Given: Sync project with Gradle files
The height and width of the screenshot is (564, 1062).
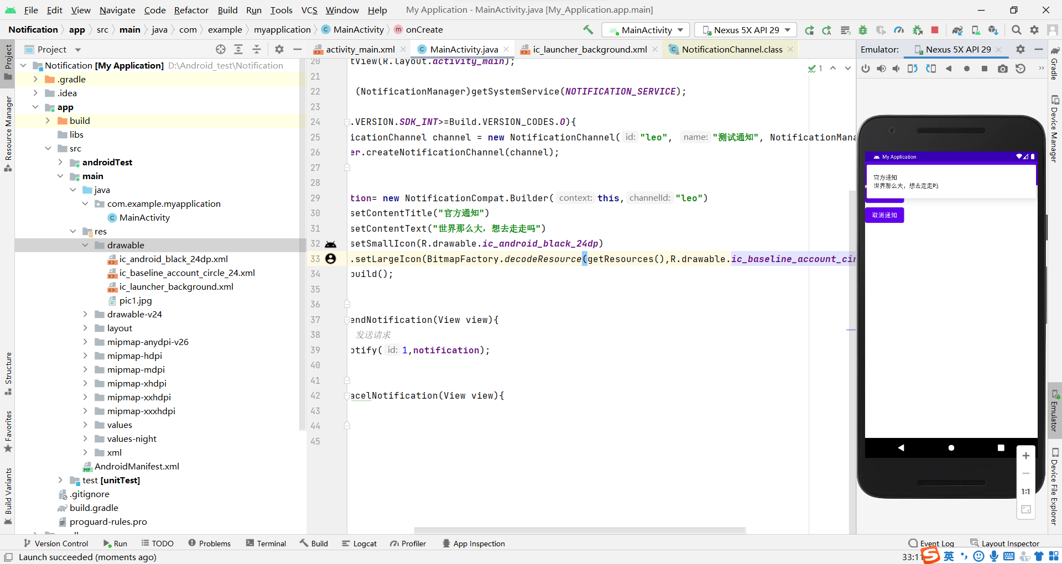Looking at the screenshot, I should coord(957,30).
